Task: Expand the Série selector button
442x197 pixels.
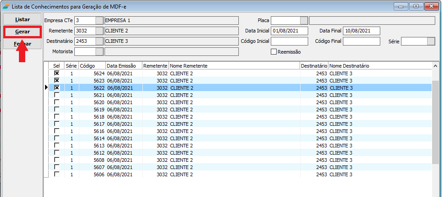Action: [x=431, y=41]
